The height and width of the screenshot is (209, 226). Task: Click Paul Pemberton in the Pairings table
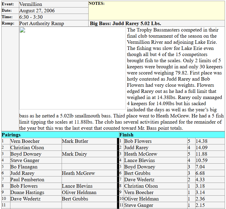coord(27,180)
